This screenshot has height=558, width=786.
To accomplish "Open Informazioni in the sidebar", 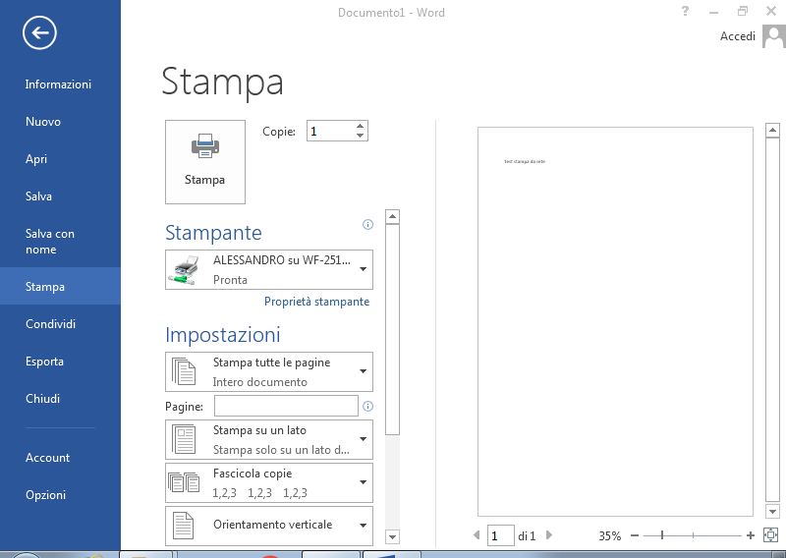I will [58, 84].
